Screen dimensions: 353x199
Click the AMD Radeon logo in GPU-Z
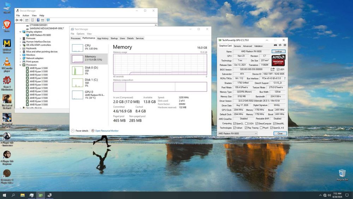pos(278,60)
